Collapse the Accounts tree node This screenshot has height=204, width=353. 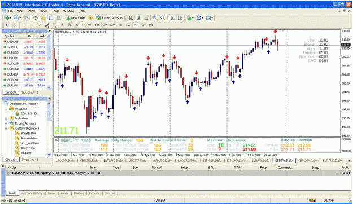pos(6,109)
